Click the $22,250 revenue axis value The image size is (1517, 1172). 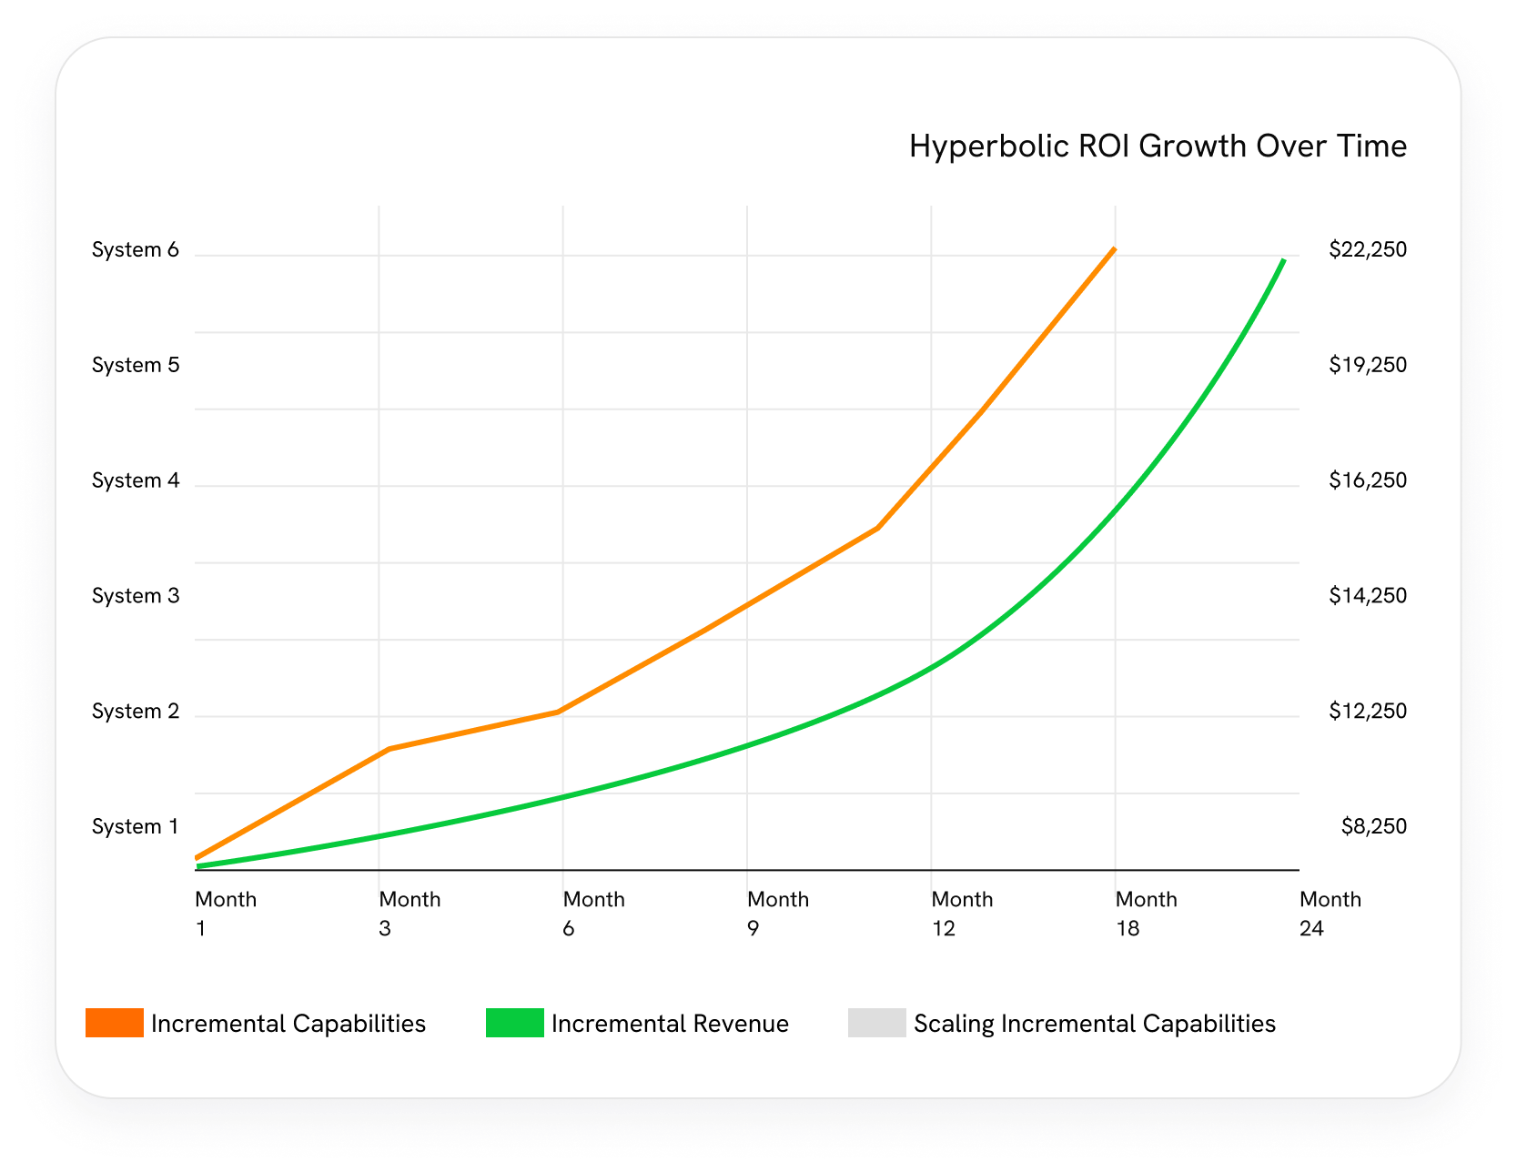tap(1367, 250)
